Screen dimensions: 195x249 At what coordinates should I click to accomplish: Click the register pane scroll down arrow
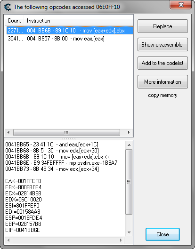click(x=129, y=233)
